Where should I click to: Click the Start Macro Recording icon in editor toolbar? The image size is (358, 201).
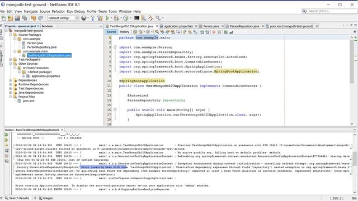click(214, 32)
